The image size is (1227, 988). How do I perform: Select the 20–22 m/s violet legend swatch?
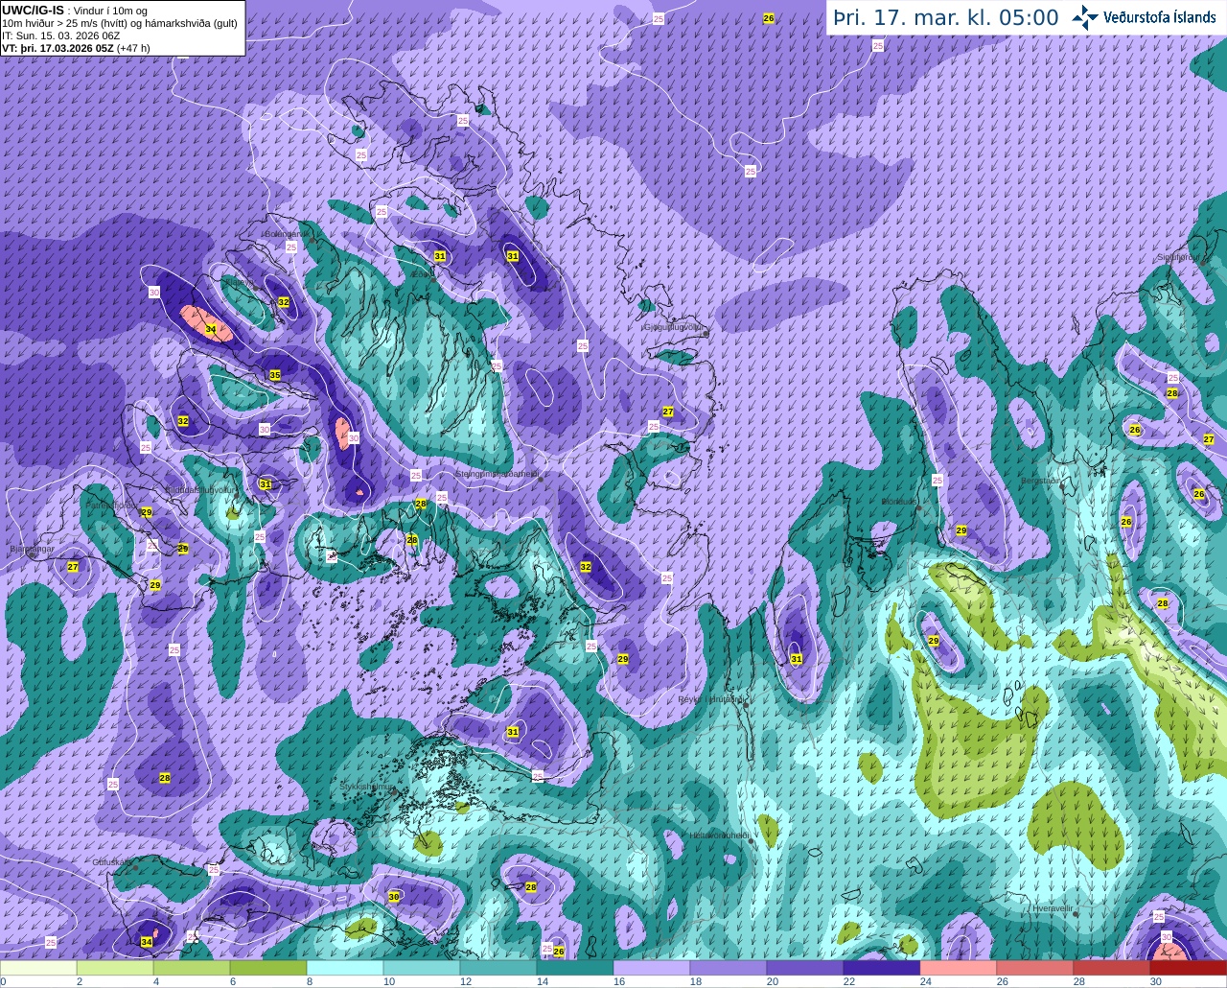805,968
